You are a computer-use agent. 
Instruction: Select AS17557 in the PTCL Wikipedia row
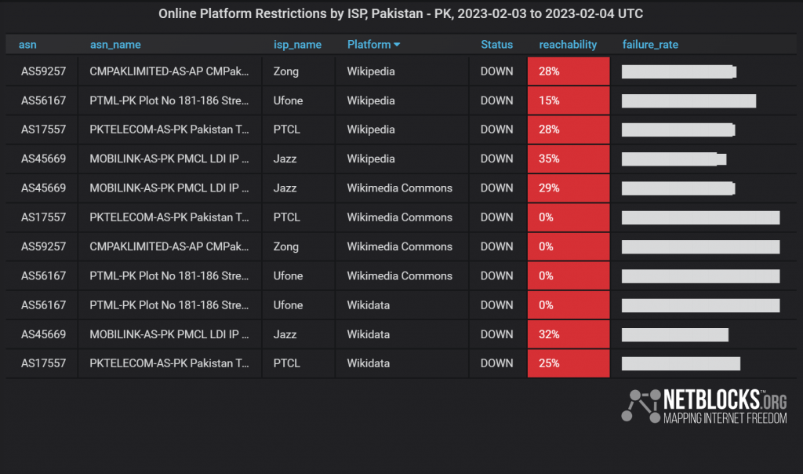click(44, 129)
